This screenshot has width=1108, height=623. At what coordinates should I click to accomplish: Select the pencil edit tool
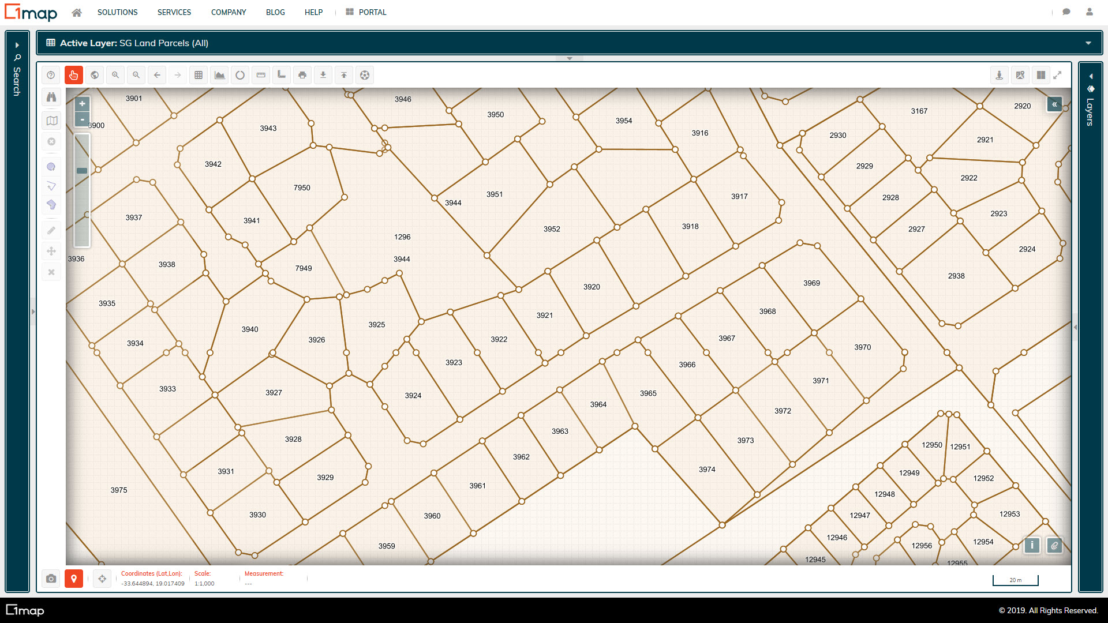click(x=51, y=231)
